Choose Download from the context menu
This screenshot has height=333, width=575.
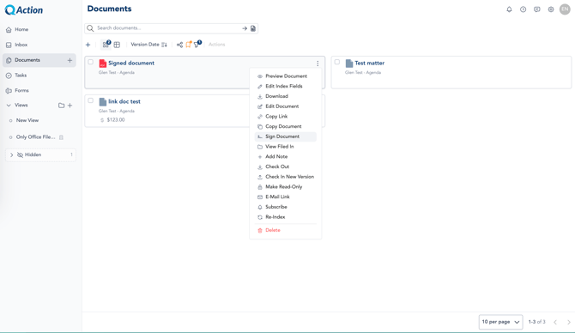[285, 96]
